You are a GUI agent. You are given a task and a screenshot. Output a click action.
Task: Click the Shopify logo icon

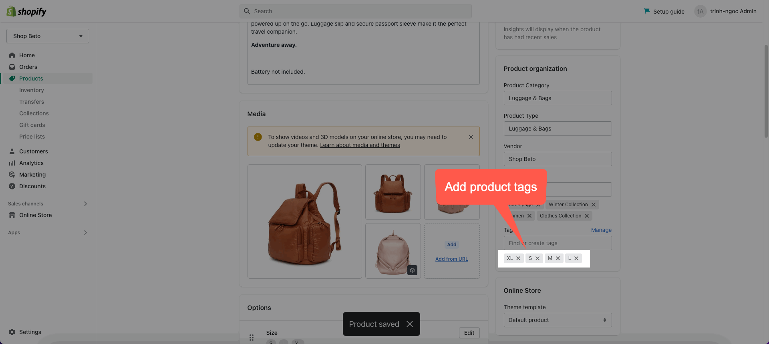pos(11,11)
